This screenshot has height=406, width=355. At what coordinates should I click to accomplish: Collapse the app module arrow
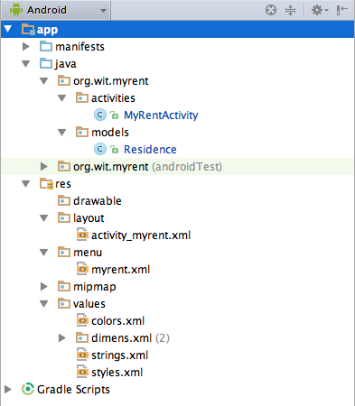pos(8,29)
